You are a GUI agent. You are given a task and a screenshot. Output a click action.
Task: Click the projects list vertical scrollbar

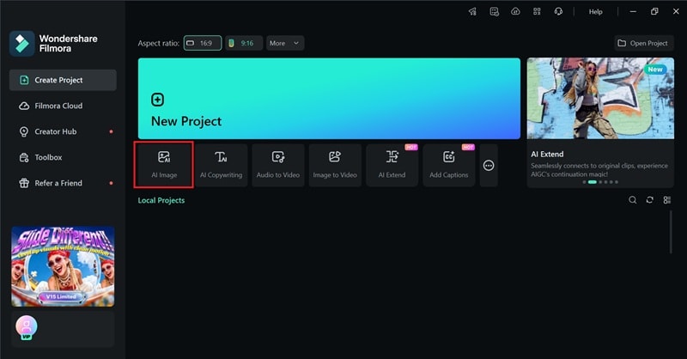click(x=671, y=232)
